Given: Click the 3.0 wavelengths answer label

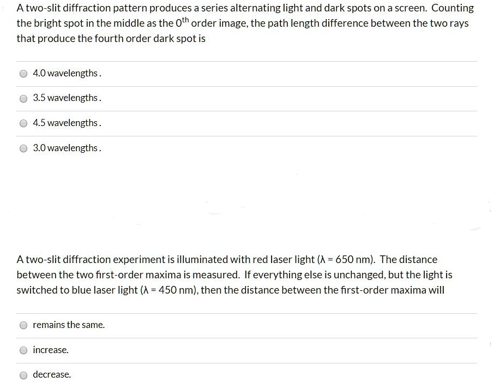Looking at the screenshot, I should (x=65, y=148).
